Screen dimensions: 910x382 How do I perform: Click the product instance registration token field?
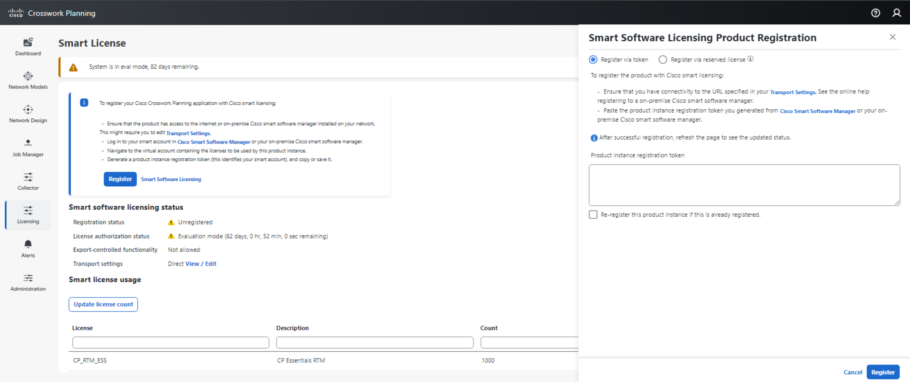(744, 185)
